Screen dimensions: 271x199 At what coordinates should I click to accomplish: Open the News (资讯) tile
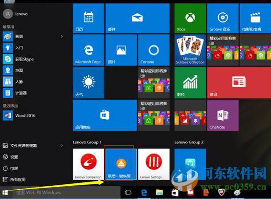click(239, 83)
